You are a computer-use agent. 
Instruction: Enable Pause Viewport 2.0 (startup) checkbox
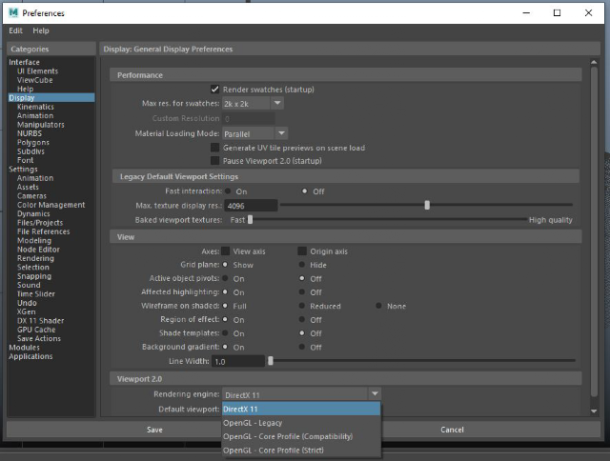click(214, 161)
